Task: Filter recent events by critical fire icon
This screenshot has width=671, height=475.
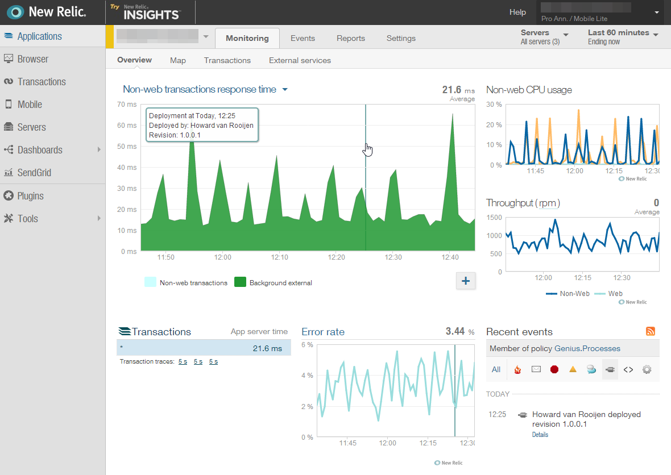Action: pyautogui.click(x=517, y=369)
